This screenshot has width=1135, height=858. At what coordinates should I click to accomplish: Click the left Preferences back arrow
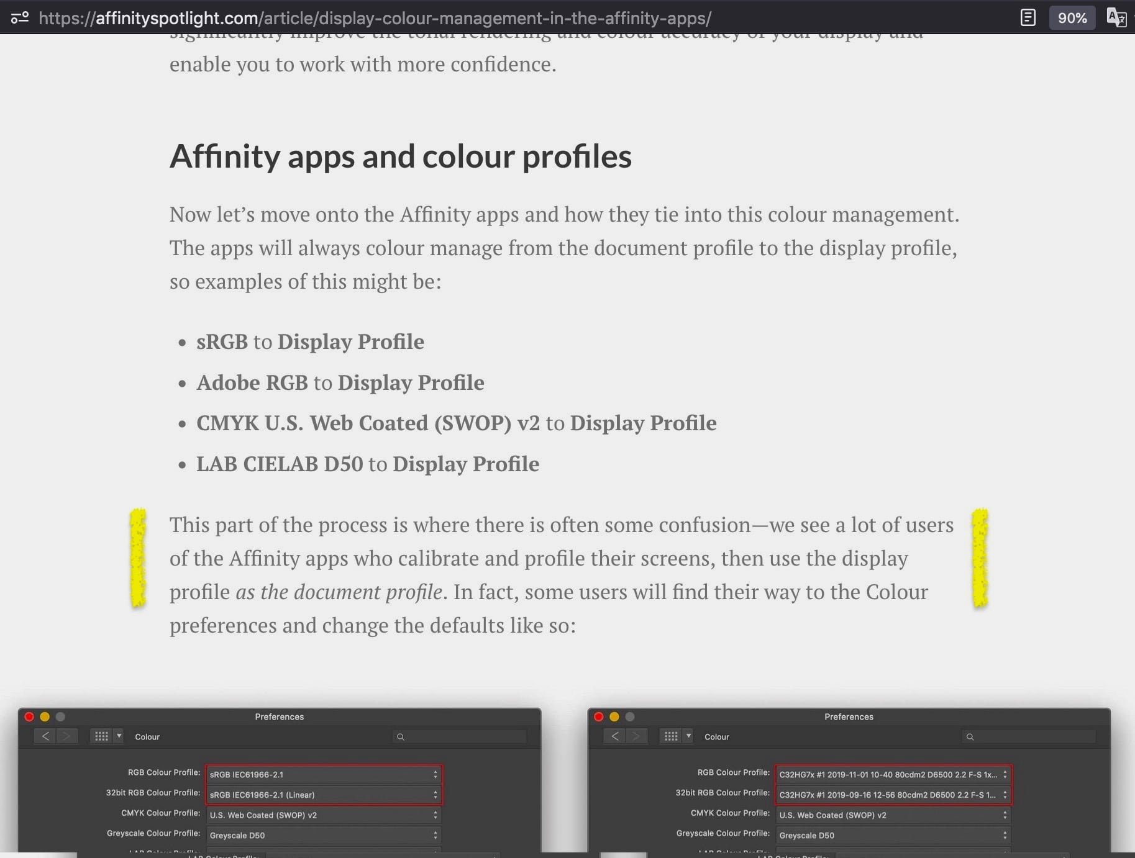click(45, 736)
